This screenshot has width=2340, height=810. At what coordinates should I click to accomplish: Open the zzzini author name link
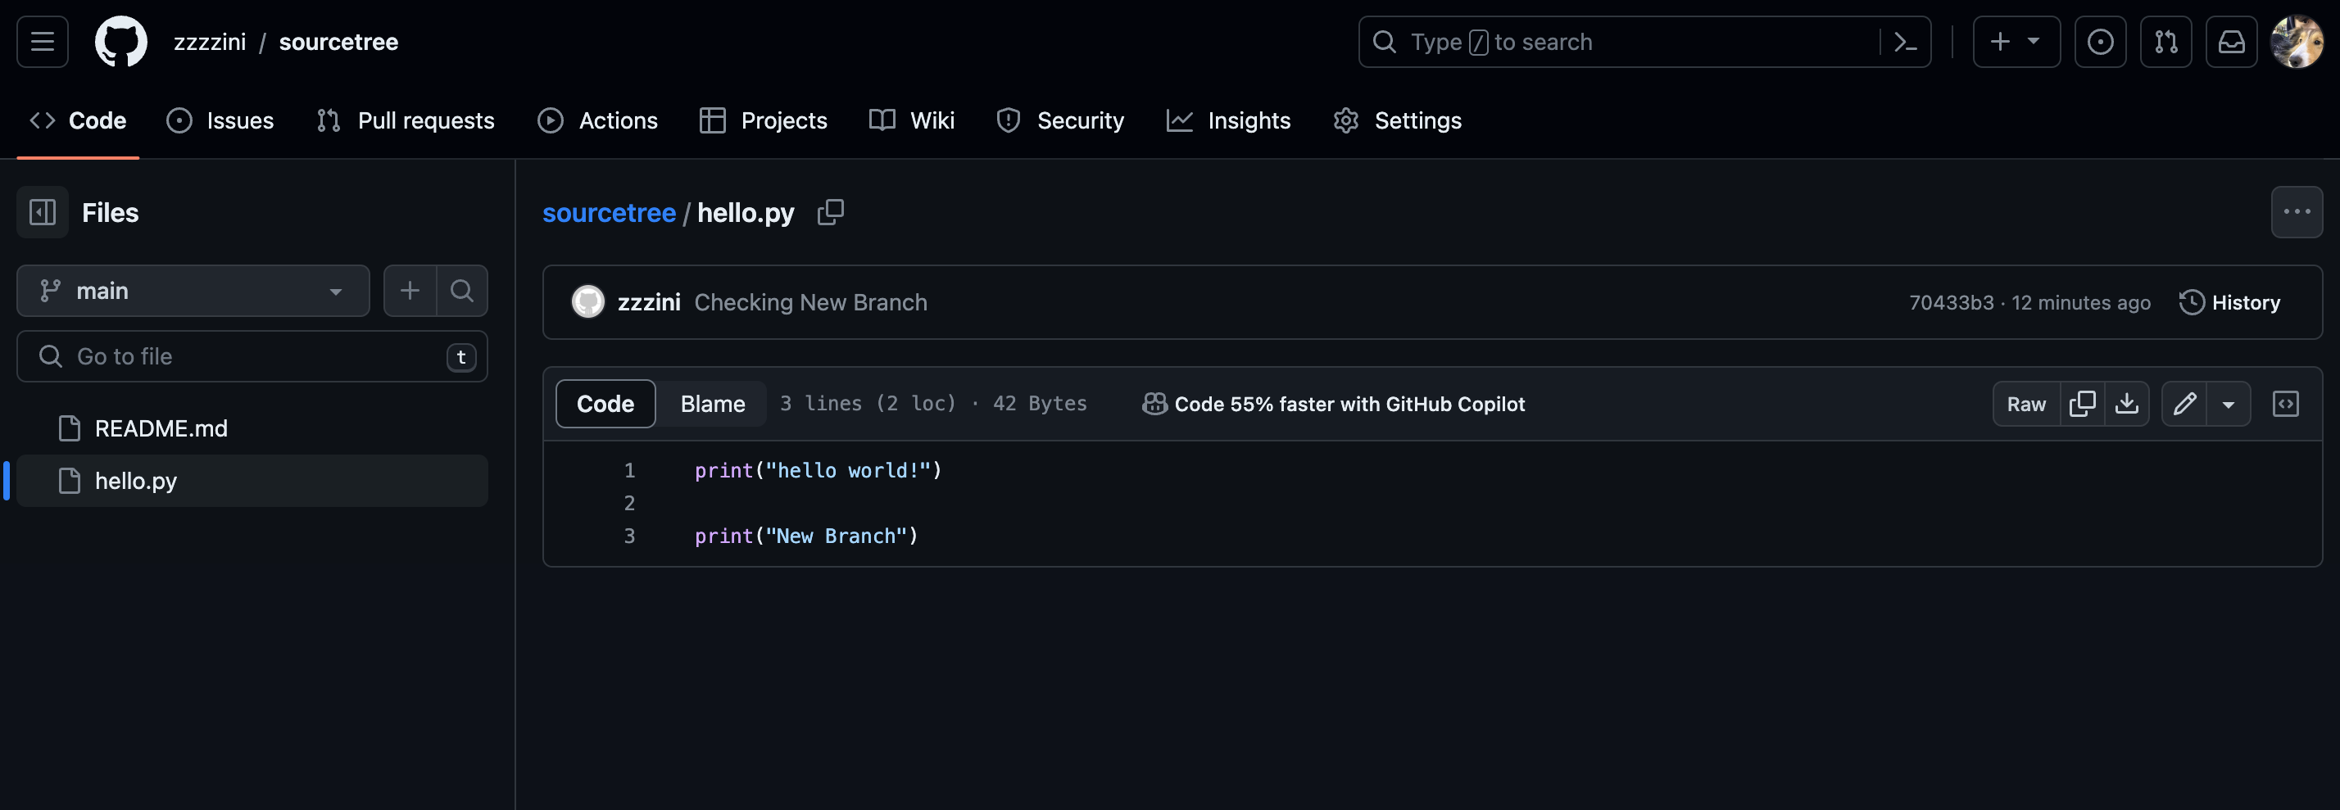[x=649, y=302]
